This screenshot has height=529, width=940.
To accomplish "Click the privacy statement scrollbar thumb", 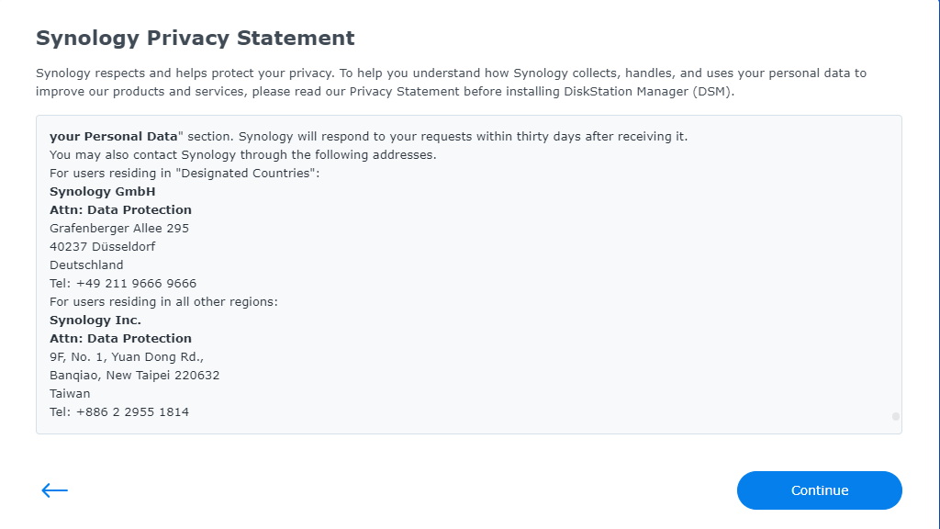I will pyautogui.click(x=895, y=416).
